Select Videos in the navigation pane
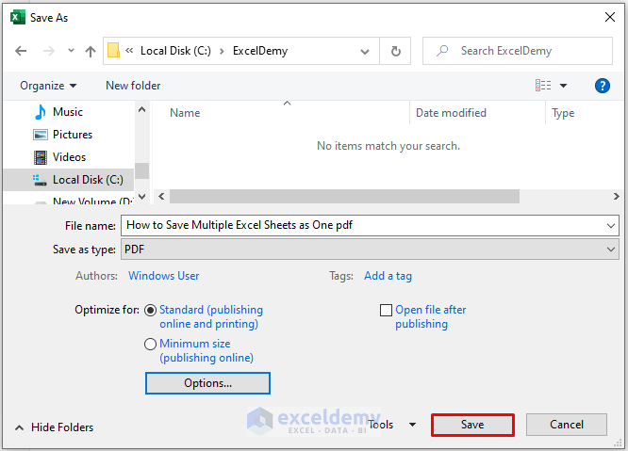 coord(68,157)
